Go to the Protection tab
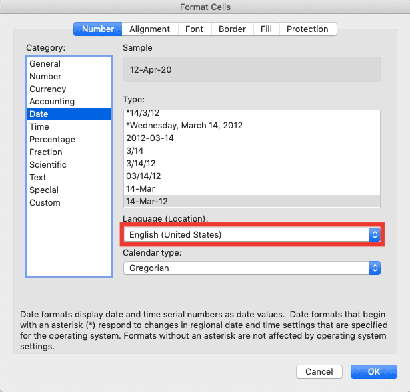The image size is (410, 392). point(308,29)
